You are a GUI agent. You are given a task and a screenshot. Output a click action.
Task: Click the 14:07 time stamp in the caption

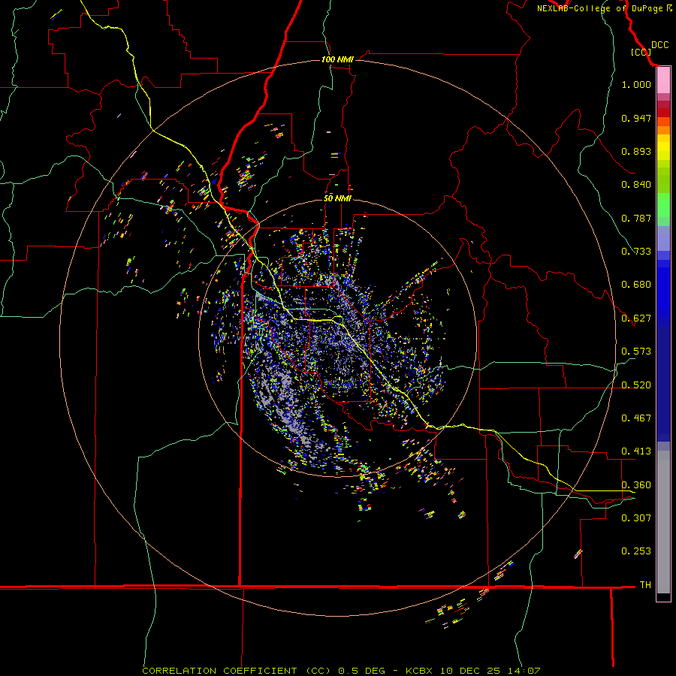coord(524,671)
